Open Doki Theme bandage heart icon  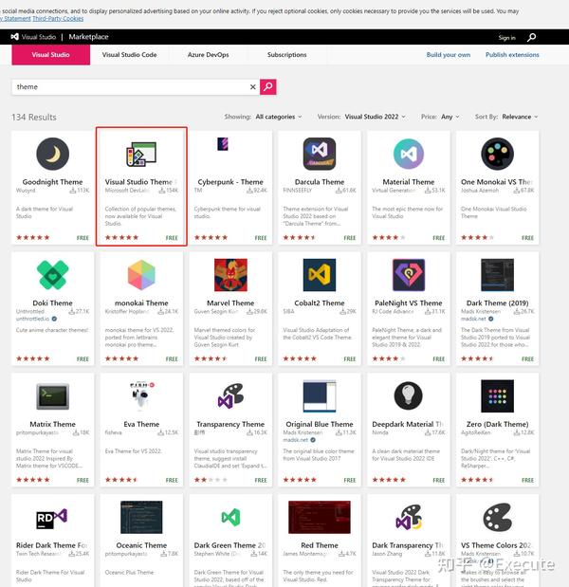[x=53, y=275]
